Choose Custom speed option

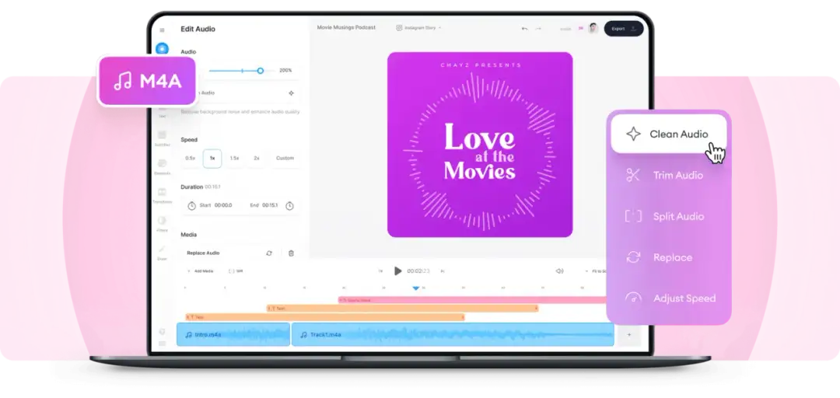[x=285, y=158]
